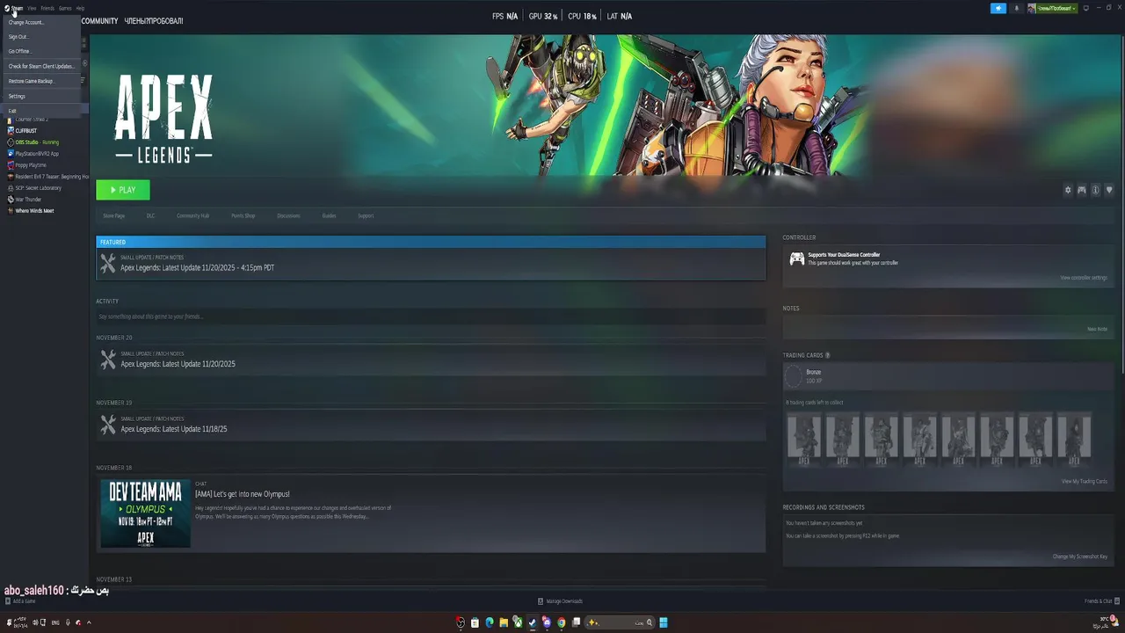Open the game settings gear icon
Image resolution: width=1125 pixels, height=633 pixels.
pos(1068,190)
